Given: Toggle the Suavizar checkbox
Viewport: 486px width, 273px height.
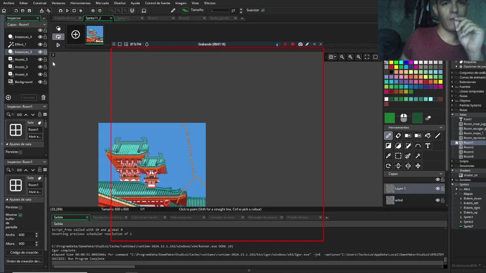Looking at the screenshot, I should click(263, 10).
